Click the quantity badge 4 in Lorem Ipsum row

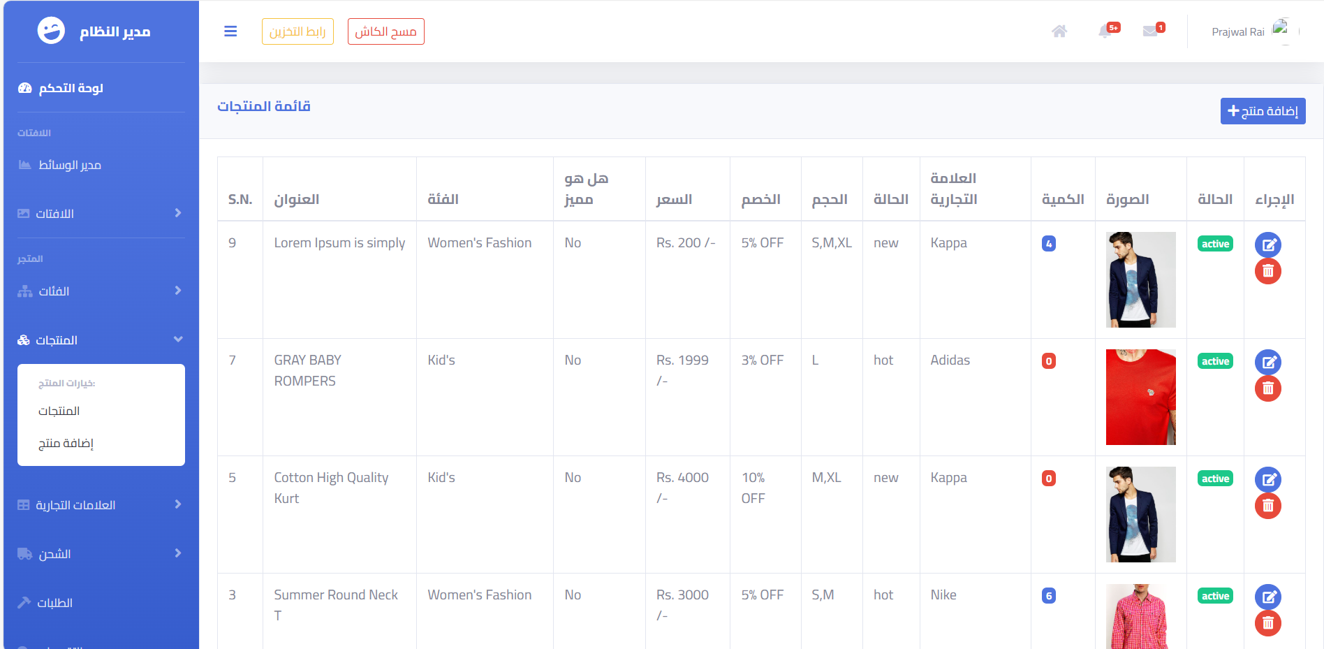point(1049,244)
